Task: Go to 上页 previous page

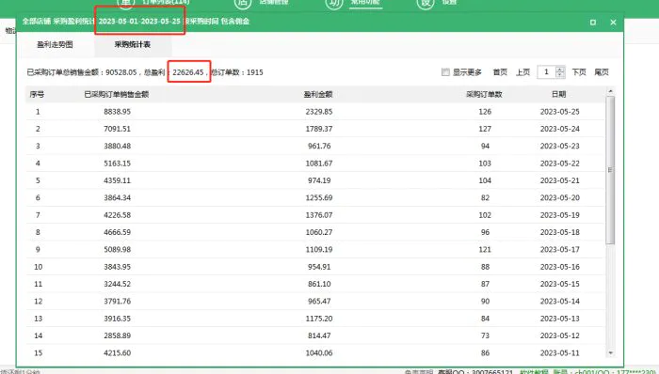Action: tap(522, 72)
